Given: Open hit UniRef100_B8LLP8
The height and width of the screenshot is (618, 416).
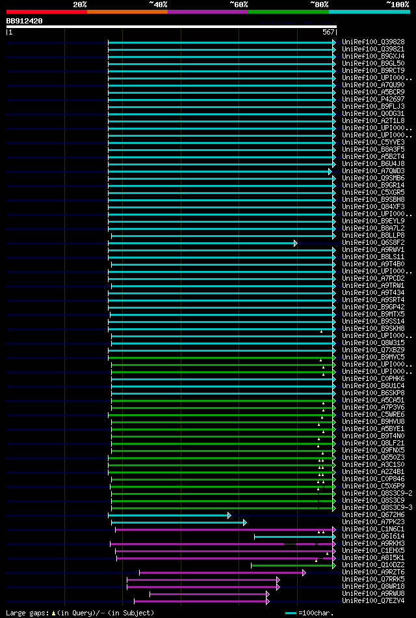Looking at the screenshot, I should (373, 235).
